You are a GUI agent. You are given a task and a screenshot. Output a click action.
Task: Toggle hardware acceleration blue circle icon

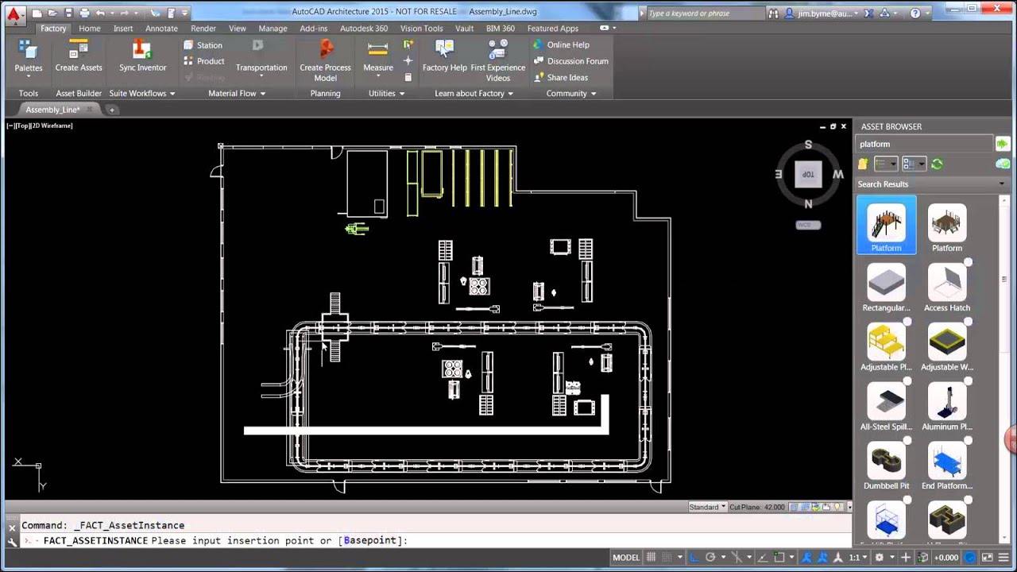pos(969,557)
